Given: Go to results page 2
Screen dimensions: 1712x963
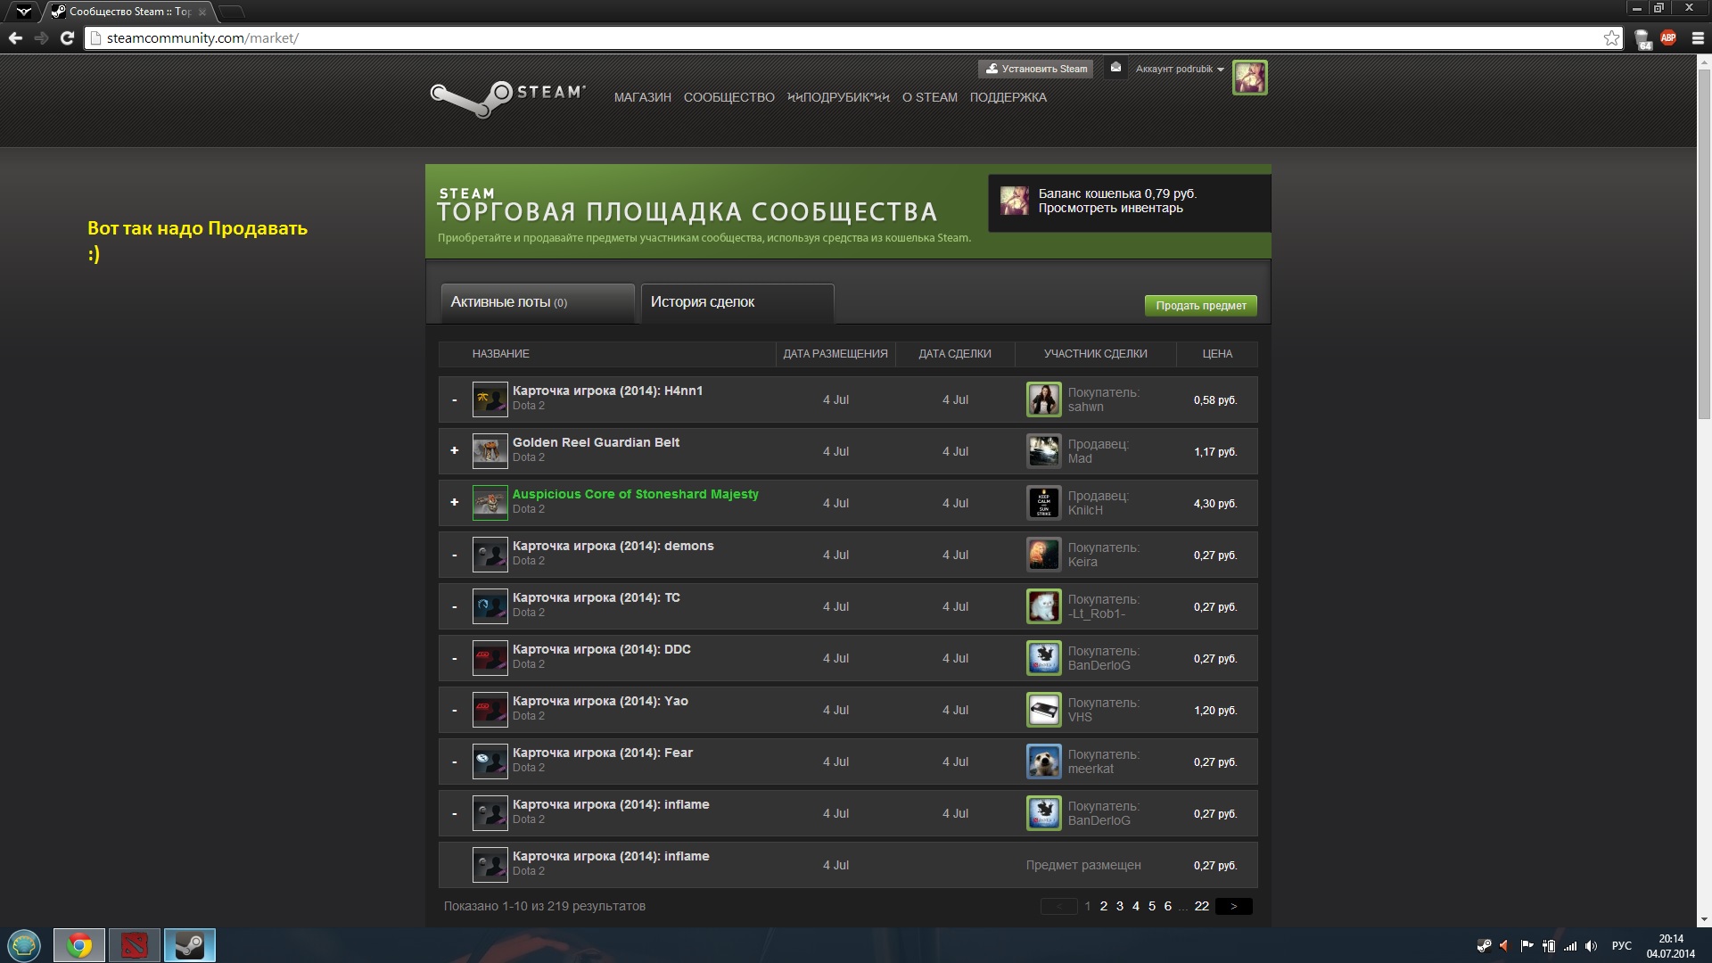Looking at the screenshot, I should [1103, 906].
